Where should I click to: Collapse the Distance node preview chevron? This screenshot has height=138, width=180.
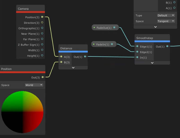click(x=73, y=68)
